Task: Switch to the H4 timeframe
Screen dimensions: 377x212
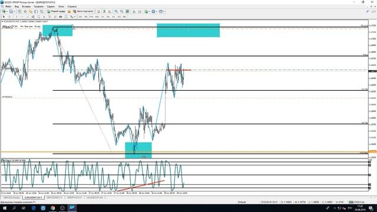Action: click(108, 17)
